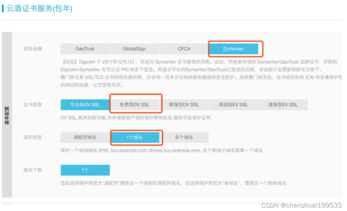This screenshot has width=347, height=211.
Task: Click the 选择品牌 label
Action: [x=33, y=49]
